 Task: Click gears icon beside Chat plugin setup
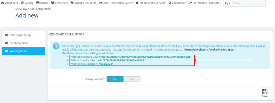click(7, 35)
